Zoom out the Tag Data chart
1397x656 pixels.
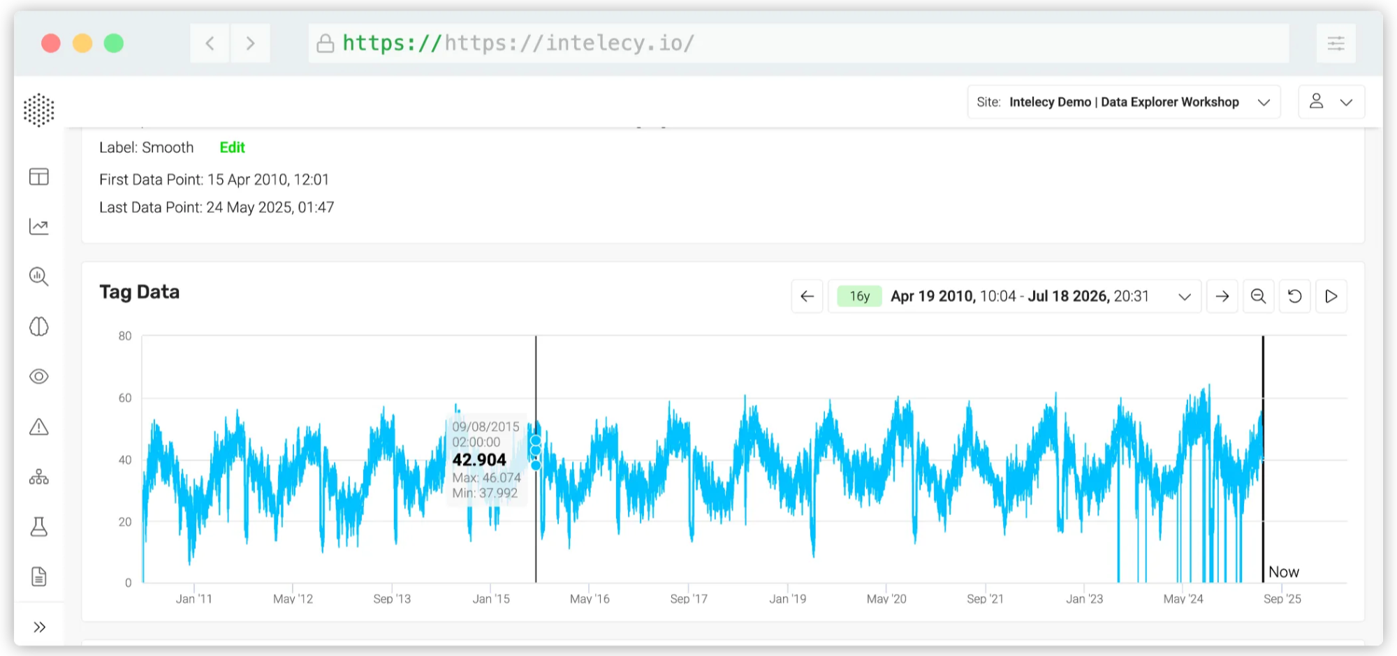(x=1258, y=297)
